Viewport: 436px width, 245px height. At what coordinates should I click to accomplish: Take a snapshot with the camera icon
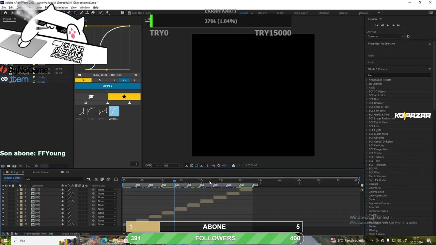tap(234, 165)
